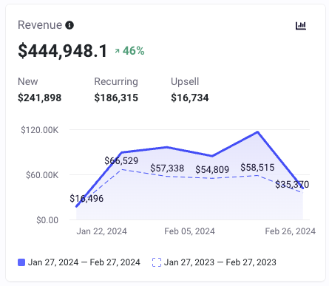Viewport: 329px width, 286px height.
Task: Click the $186,315 Recurring value
Action: 116,98
